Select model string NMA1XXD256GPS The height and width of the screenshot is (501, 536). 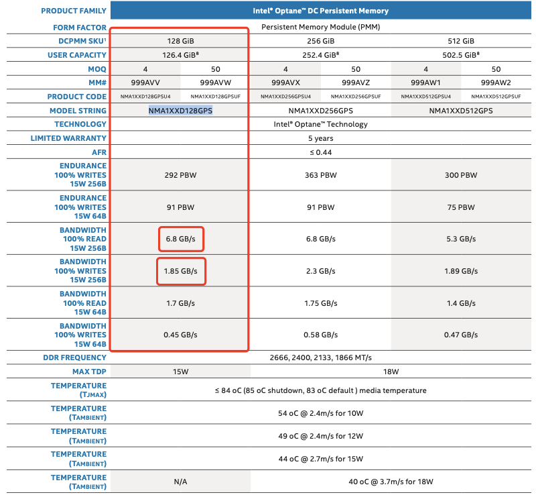[x=321, y=111]
